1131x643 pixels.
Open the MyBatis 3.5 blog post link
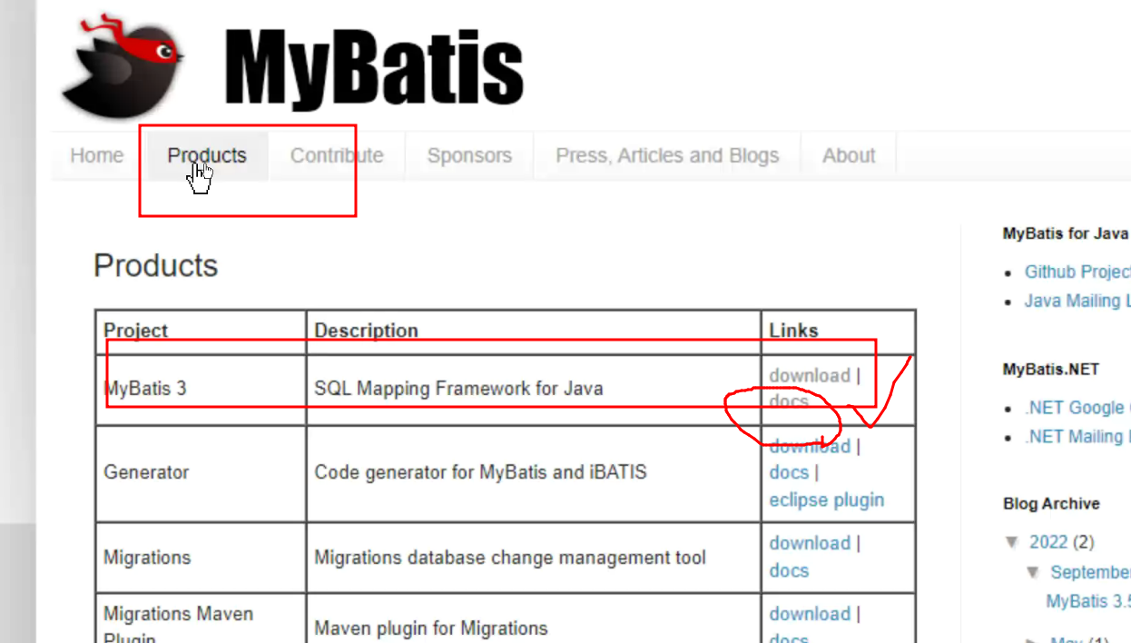[1088, 601]
